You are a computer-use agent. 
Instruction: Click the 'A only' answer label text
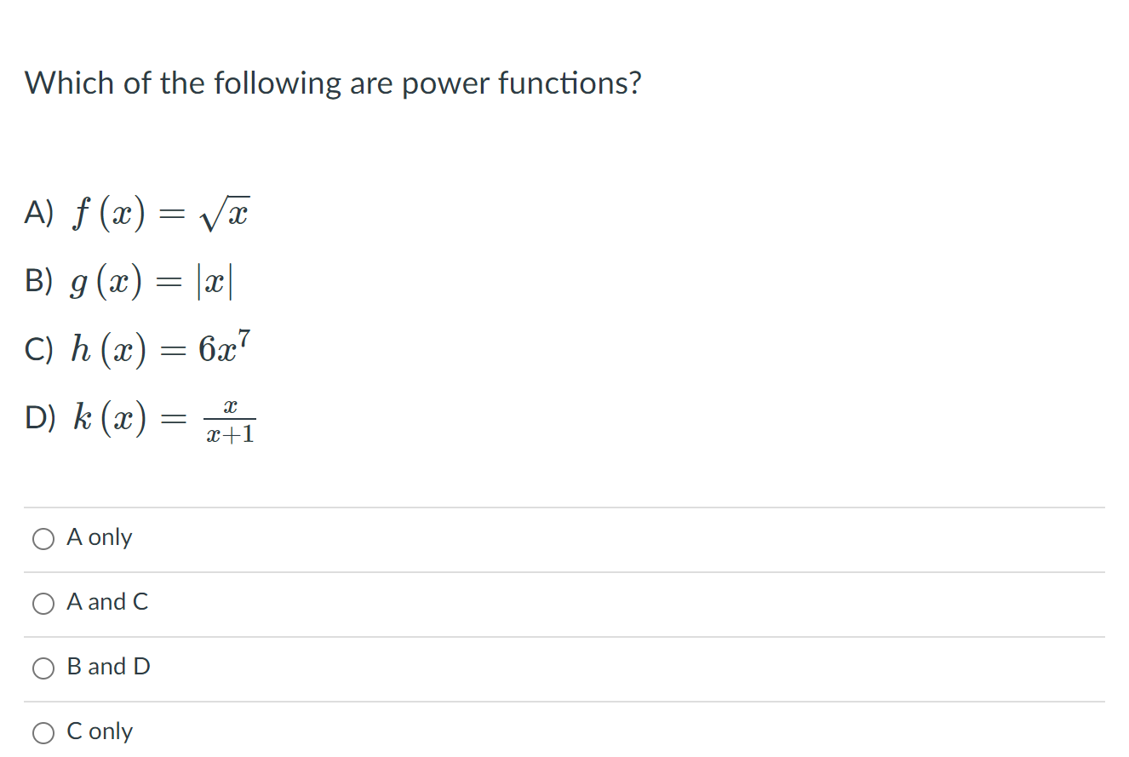(100, 537)
